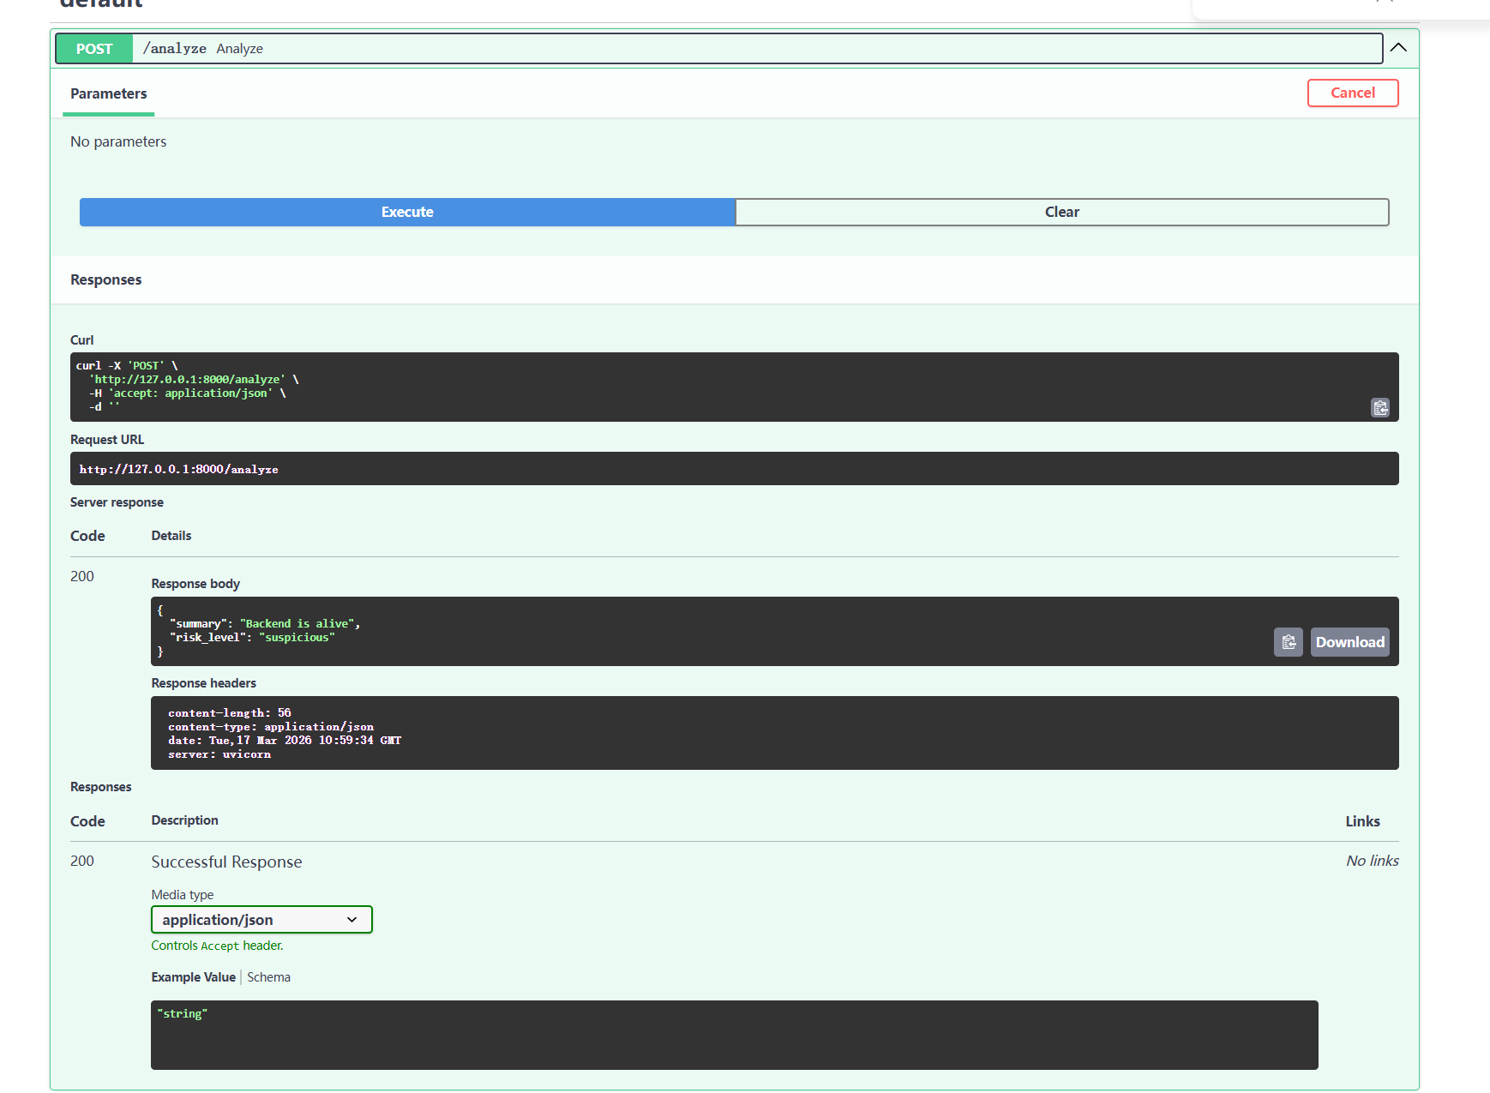1490x1093 pixels.
Task: Click the Successful Response description
Action: (x=226, y=862)
